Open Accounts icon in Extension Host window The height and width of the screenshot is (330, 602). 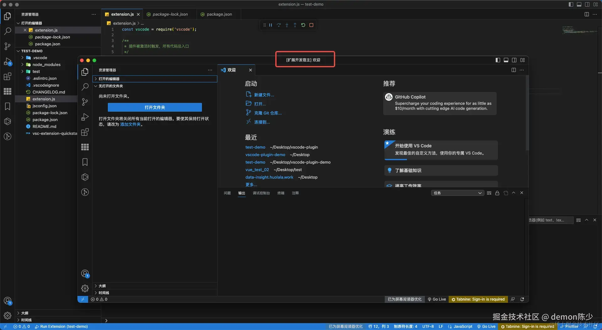tap(85, 274)
